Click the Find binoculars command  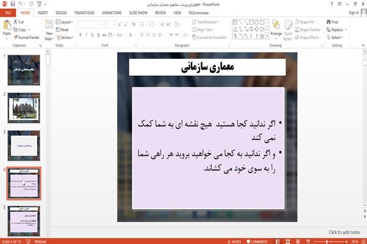(332, 22)
